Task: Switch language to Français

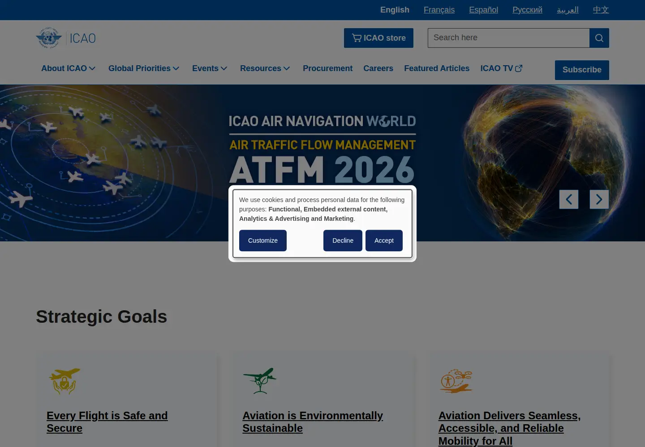Action: click(x=439, y=10)
